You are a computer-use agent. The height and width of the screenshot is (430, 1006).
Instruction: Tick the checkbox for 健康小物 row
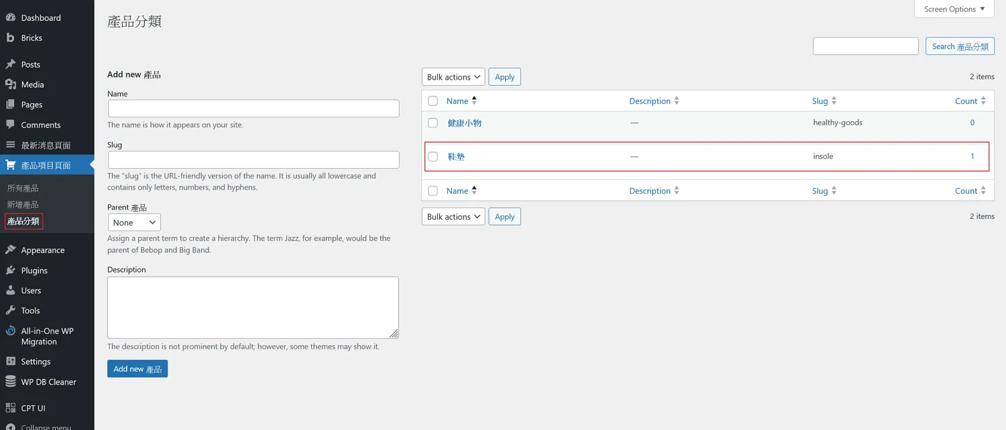433,123
